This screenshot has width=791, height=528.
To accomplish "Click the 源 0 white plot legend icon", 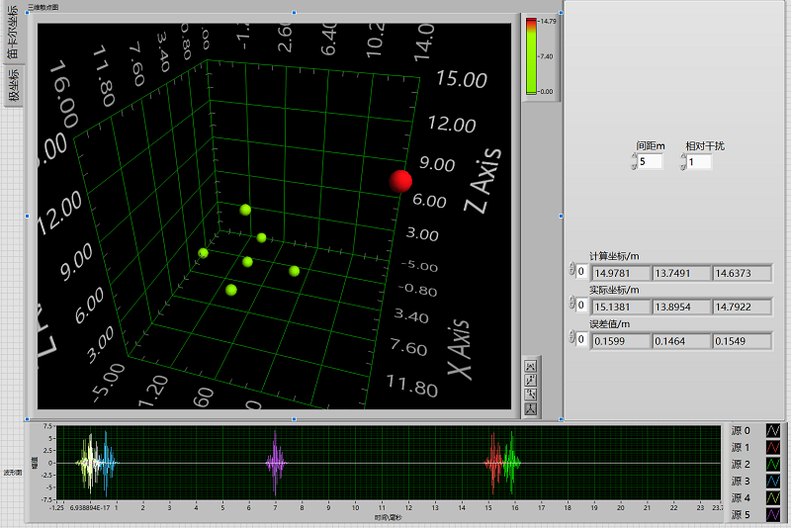I will click(x=773, y=431).
